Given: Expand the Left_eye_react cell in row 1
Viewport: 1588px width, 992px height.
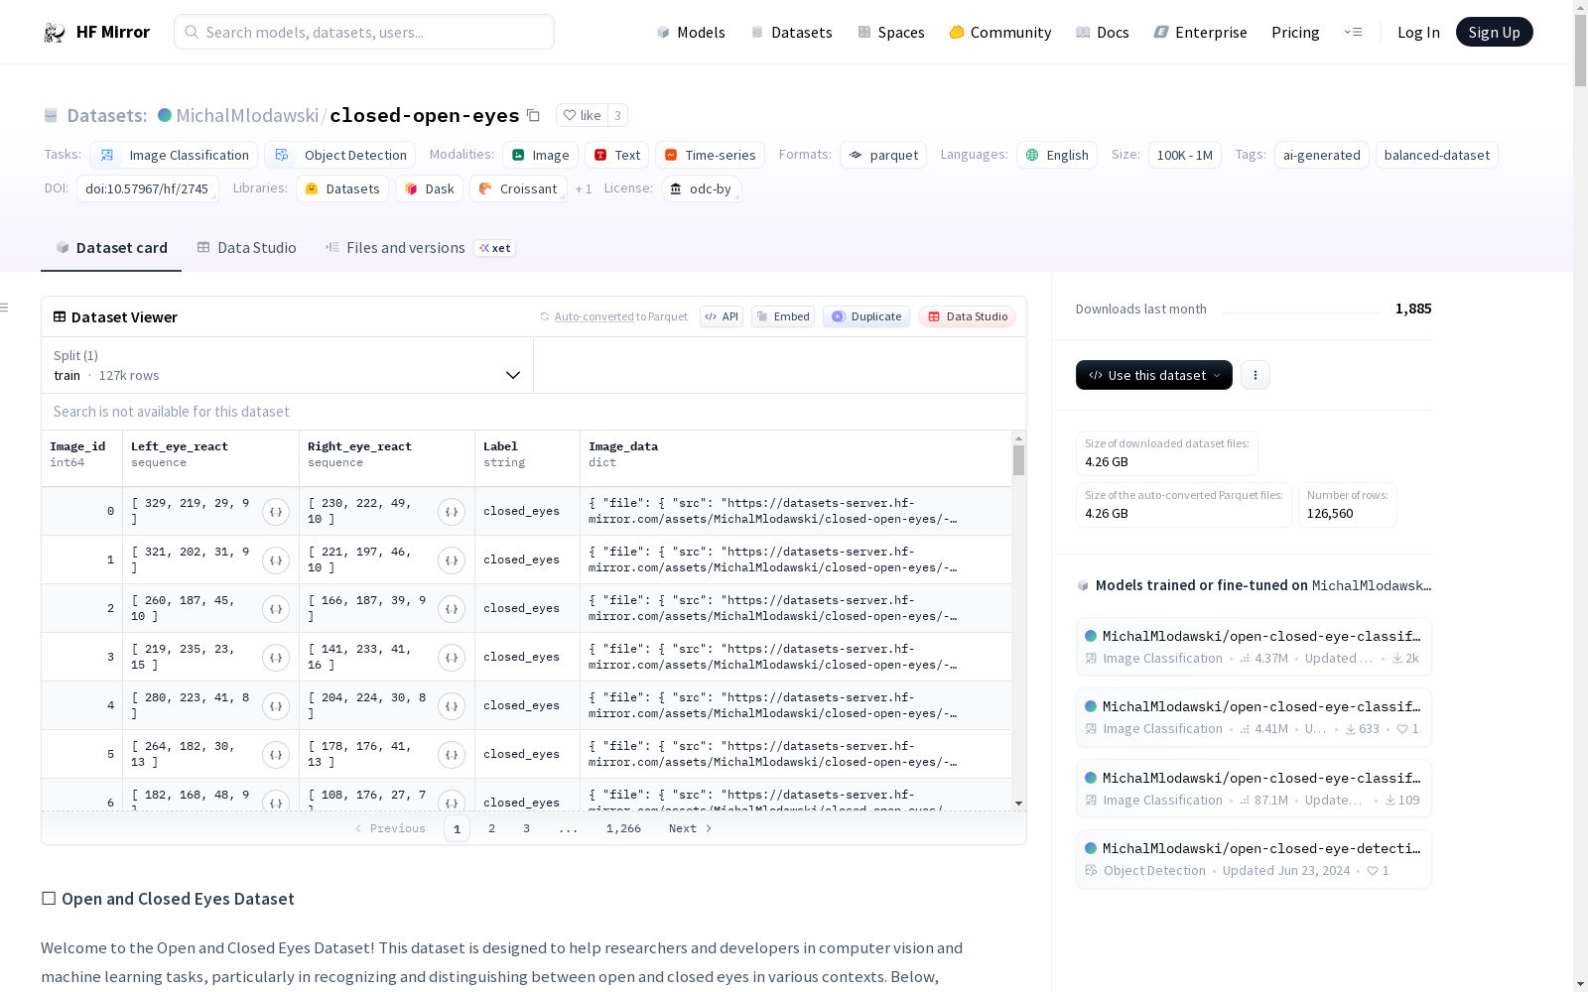Looking at the screenshot, I should point(276,560).
